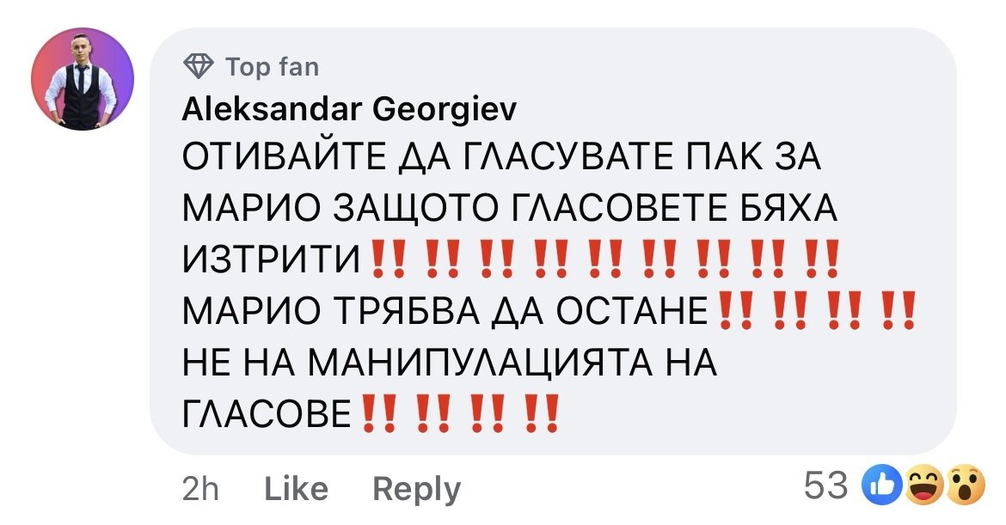Open the 53 reactions count
The width and height of the screenshot is (1006, 525).
825,487
